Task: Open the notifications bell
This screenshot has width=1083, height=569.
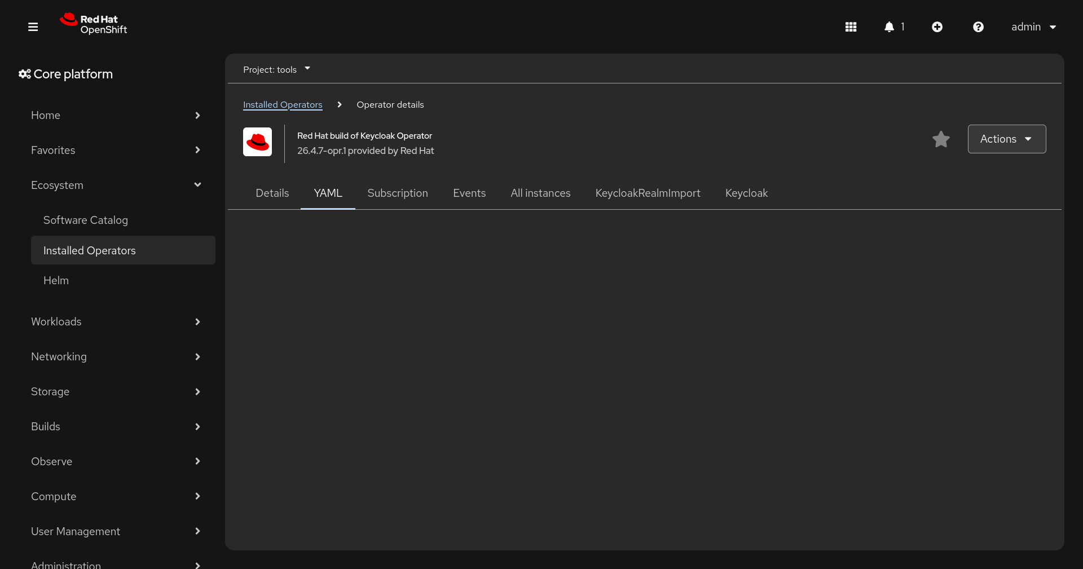Action: (x=895, y=27)
